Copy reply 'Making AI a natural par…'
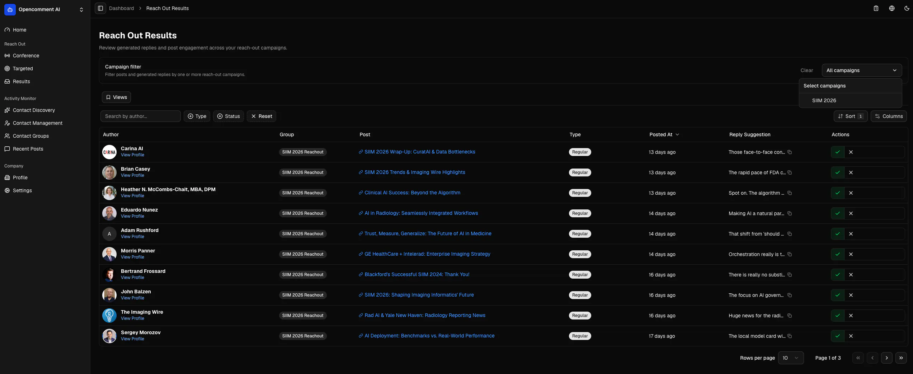Image resolution: width=913 pixels, height=374 pixels. click(790, 213)
